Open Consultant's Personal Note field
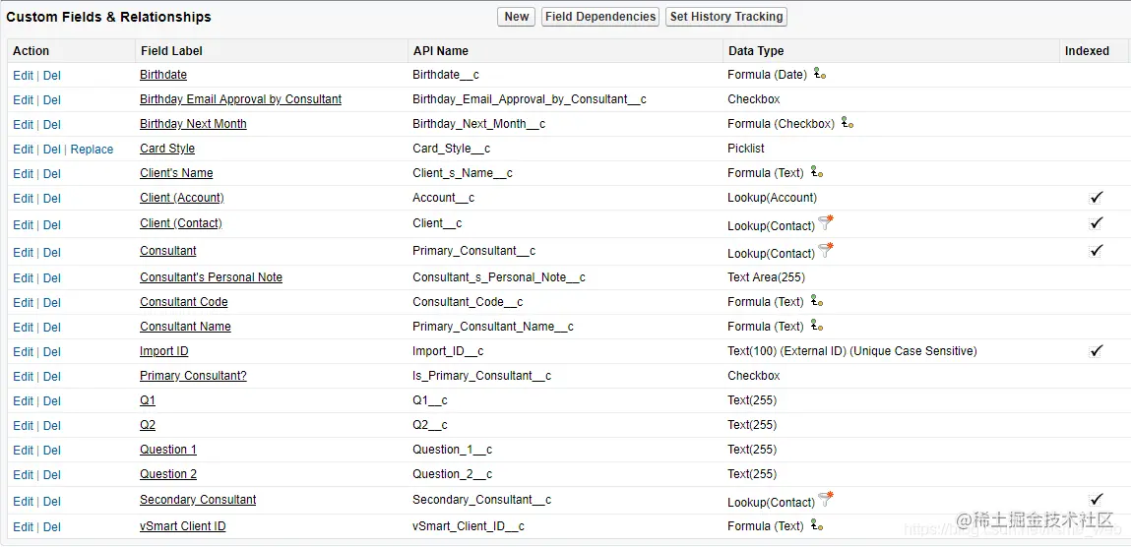 point(211,277)
